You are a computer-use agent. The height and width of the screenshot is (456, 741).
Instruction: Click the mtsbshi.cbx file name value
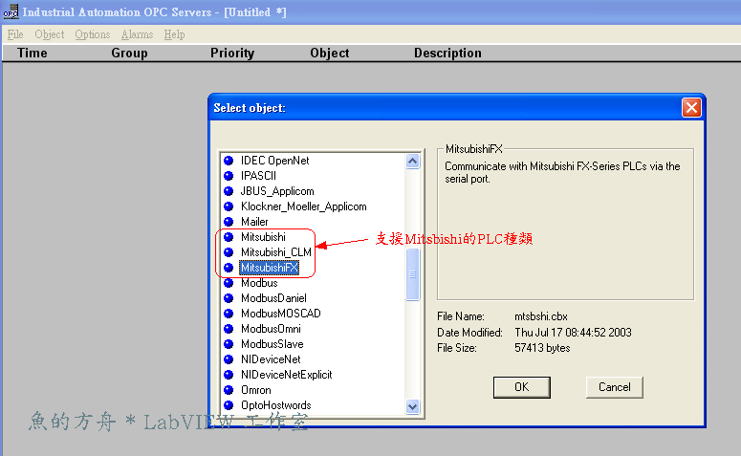(541, 316)
